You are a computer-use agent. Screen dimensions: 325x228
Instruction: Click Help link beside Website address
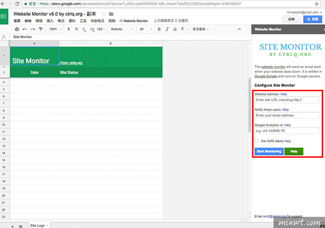click(x=284, y=94)
